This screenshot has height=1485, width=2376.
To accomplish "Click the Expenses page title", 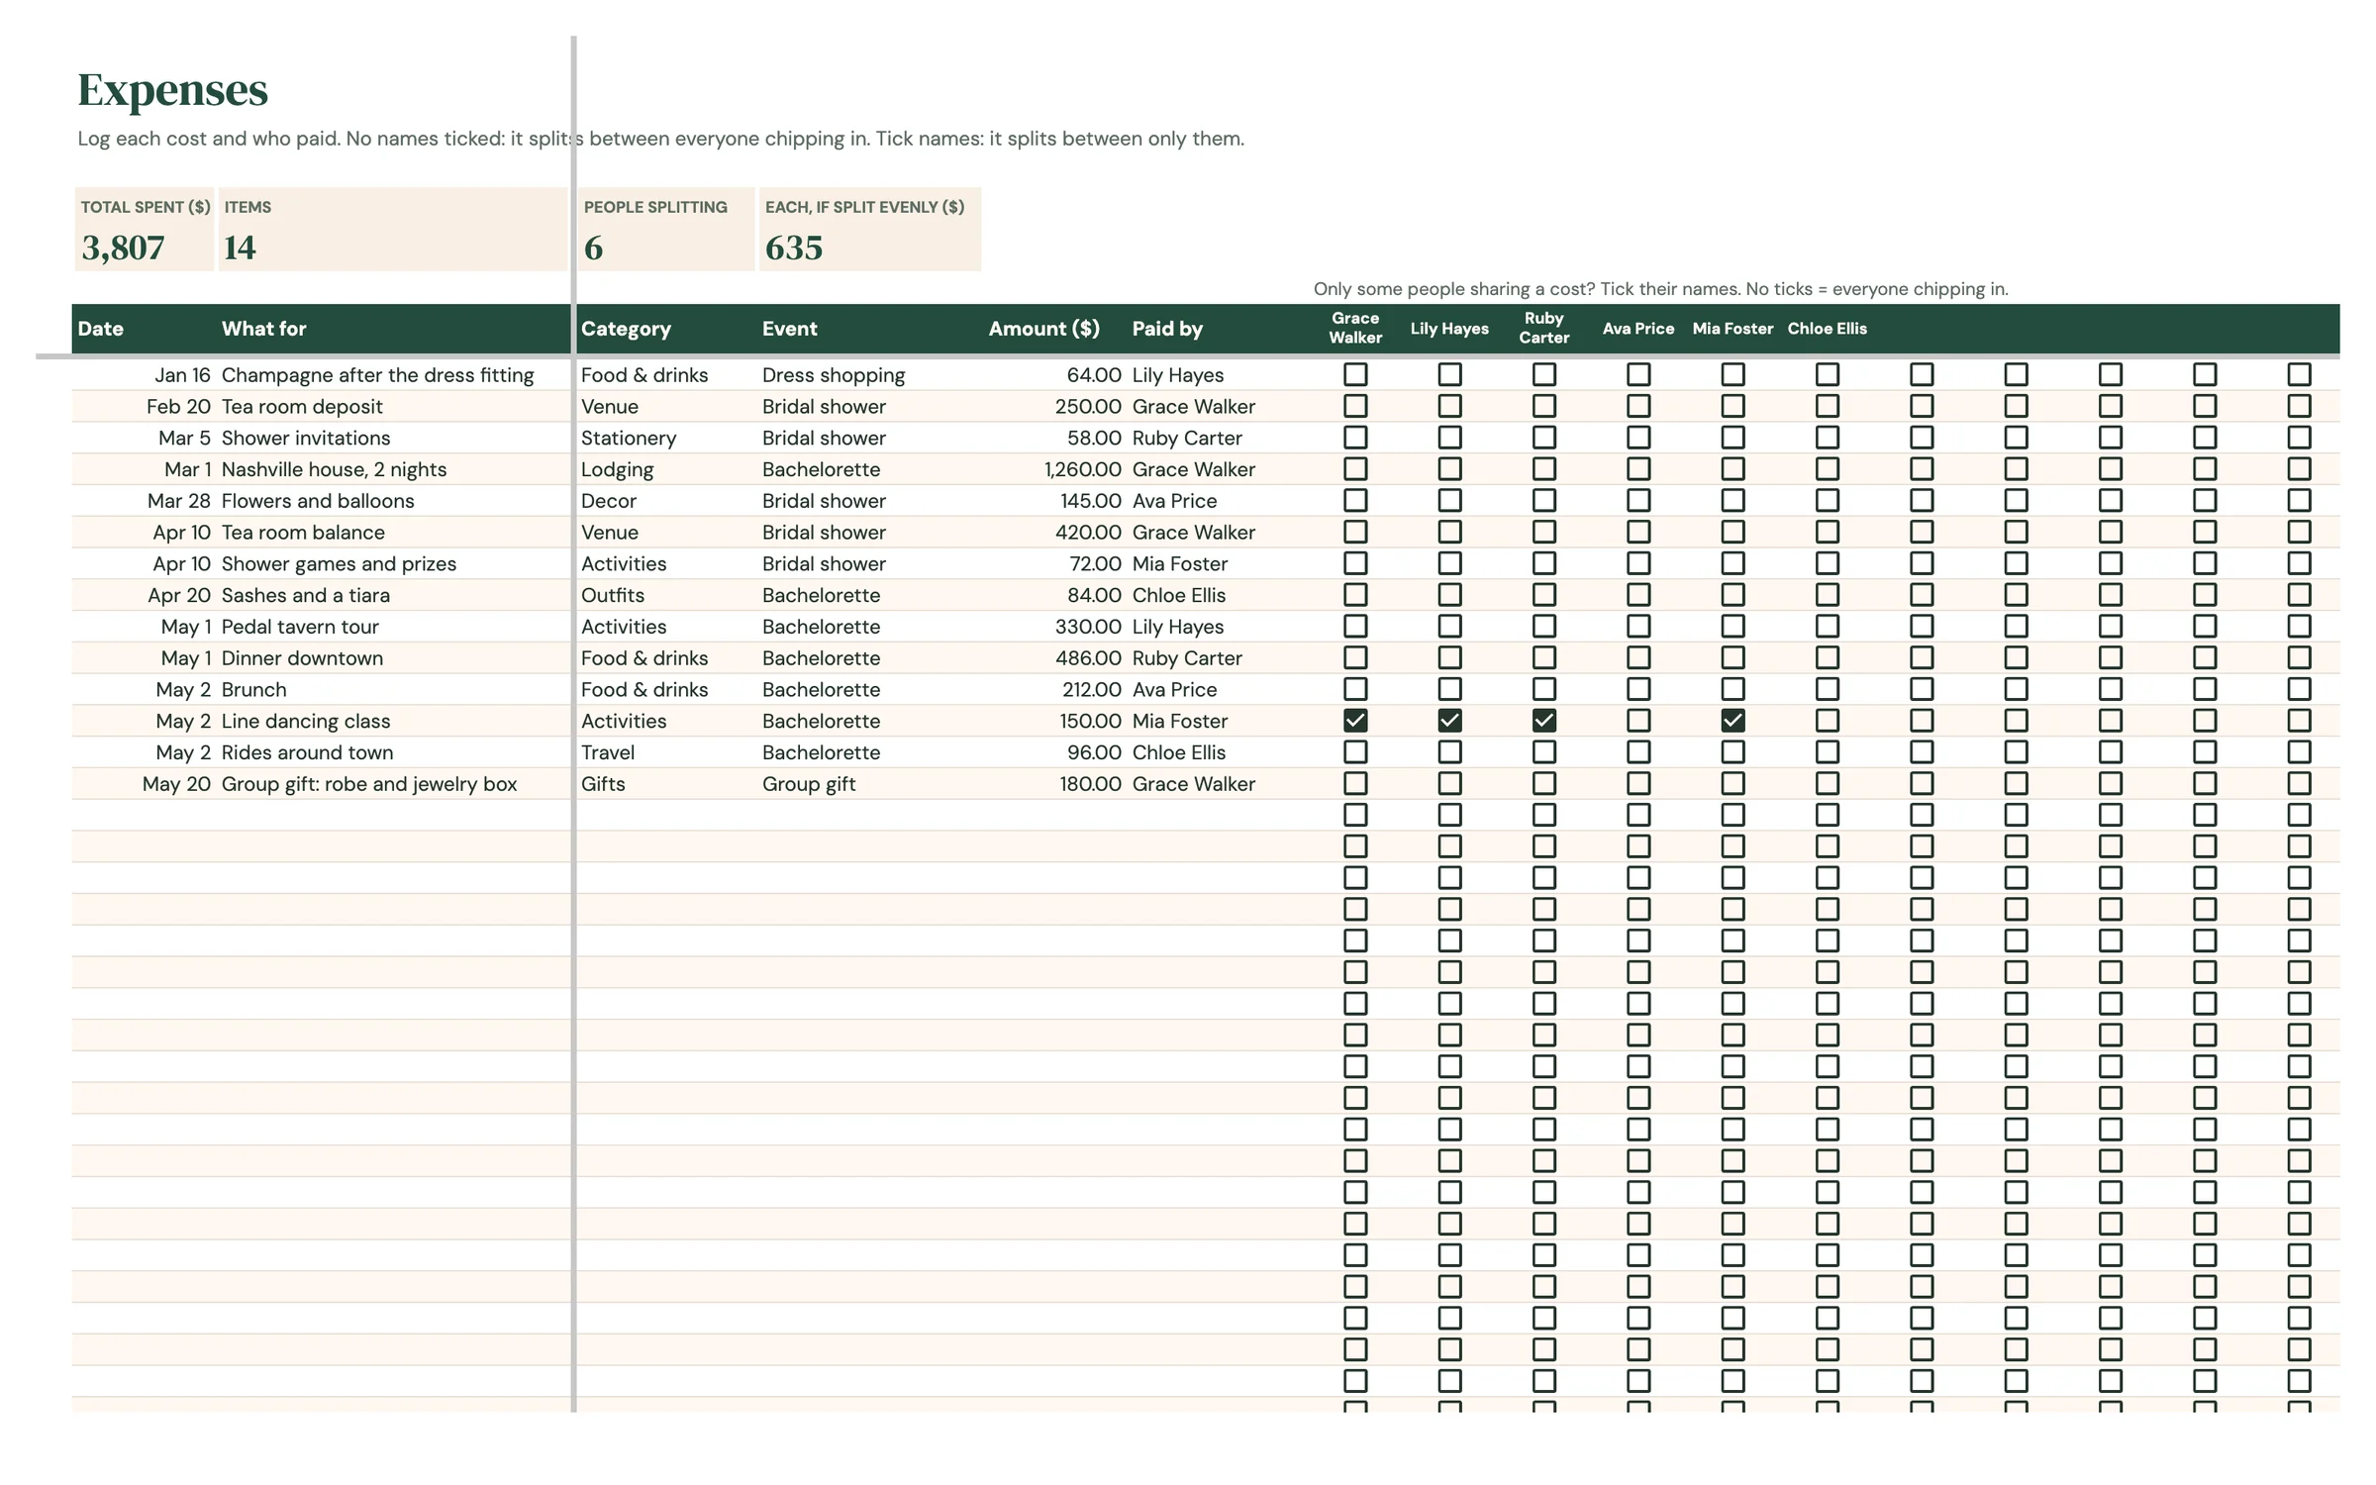I will click(172, 90).
